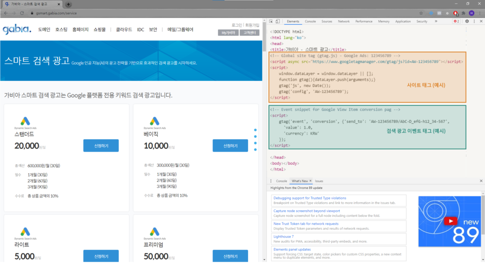Close the What's New drawer tab
This screenshot has width=485, height=272.
click(310, 181)
